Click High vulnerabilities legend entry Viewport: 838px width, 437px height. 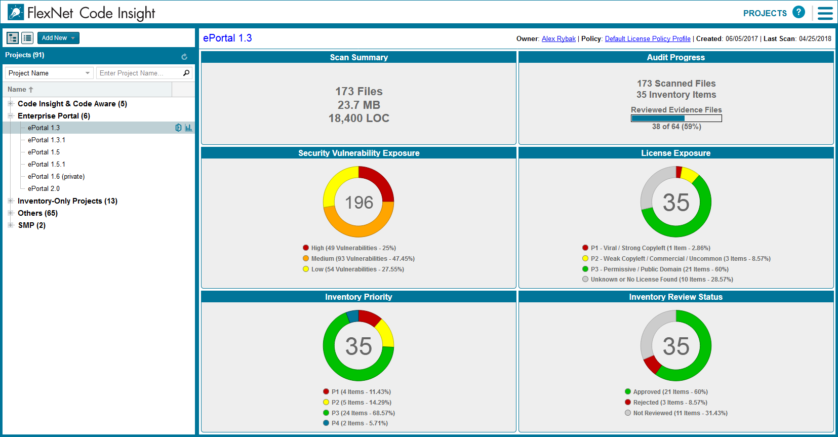coord(349,248)
